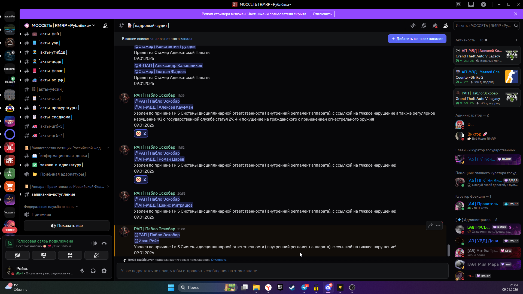
Task: Open pinned messages icon
Action: point(435,26)
